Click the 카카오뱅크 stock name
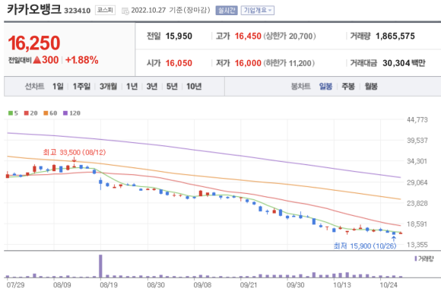The height and width of the screenshot is (298, 441). (x=33, y=9)
